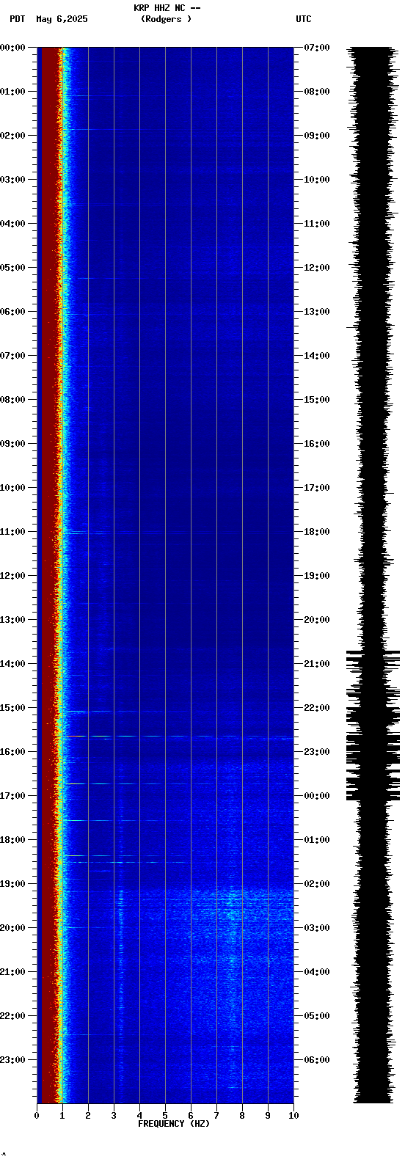405x1162 pixels.
Task: Click the (Rodgers ) station name label
Action: [x=166, y=19]
